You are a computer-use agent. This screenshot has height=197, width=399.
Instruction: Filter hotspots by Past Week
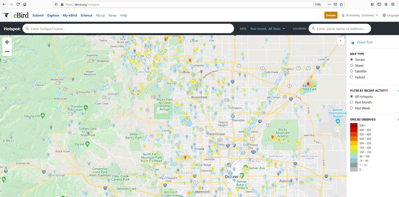[352, 108]
